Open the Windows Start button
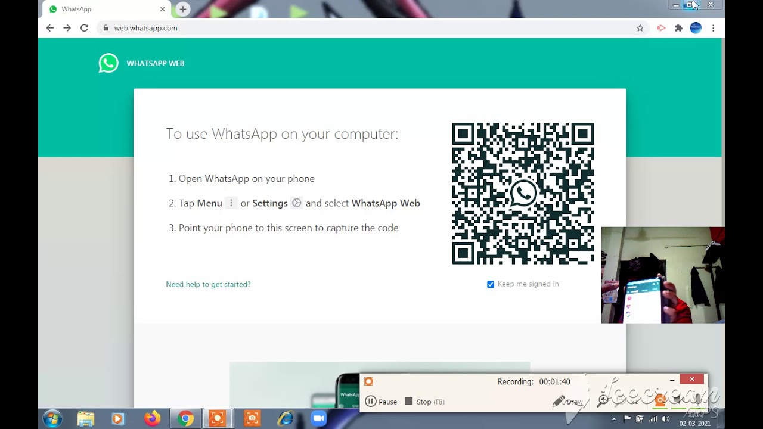Viewport: 763px width, 429px height. 52,419
